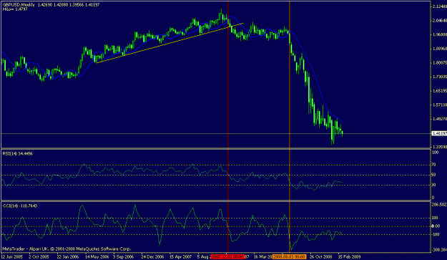Click the orange vertical line in price chart

tap(290, 74)
